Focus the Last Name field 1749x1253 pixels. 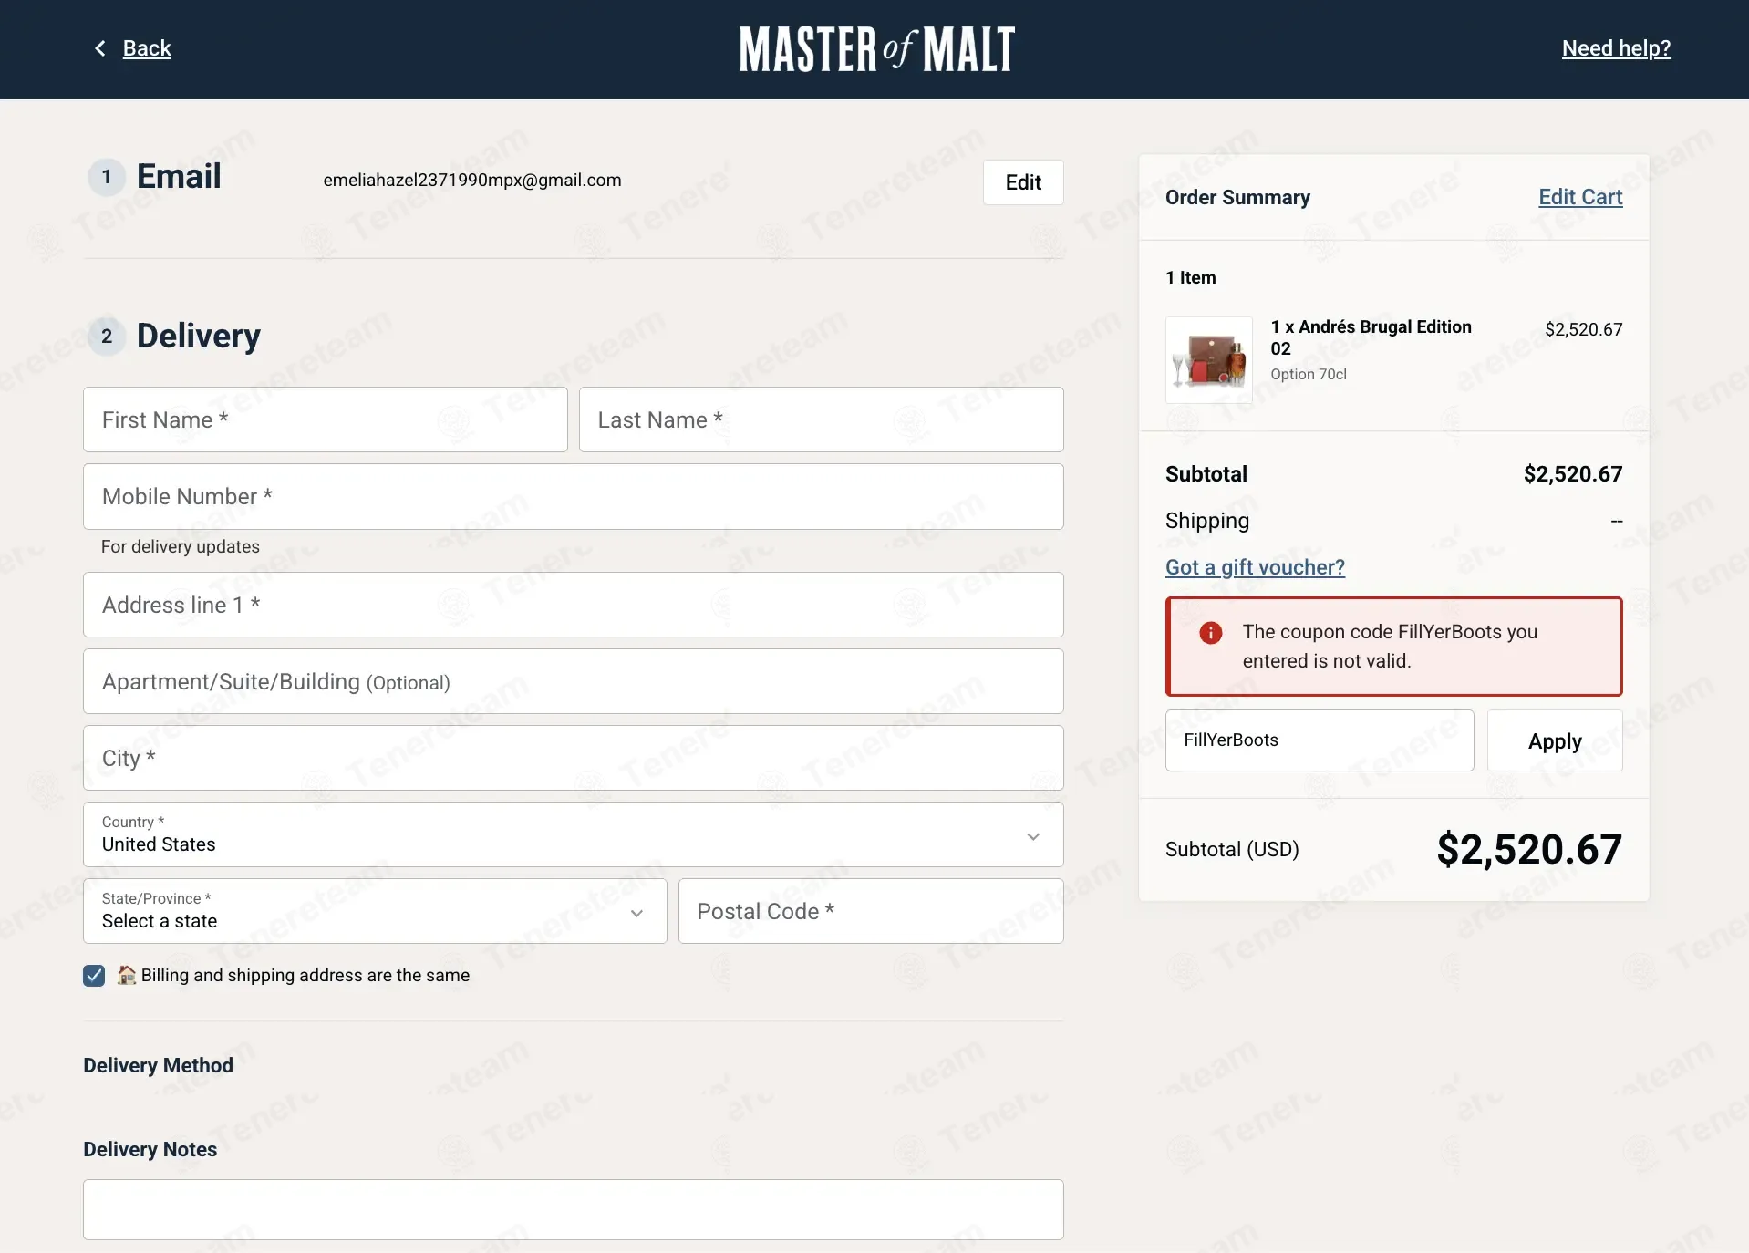coord(821,419)
